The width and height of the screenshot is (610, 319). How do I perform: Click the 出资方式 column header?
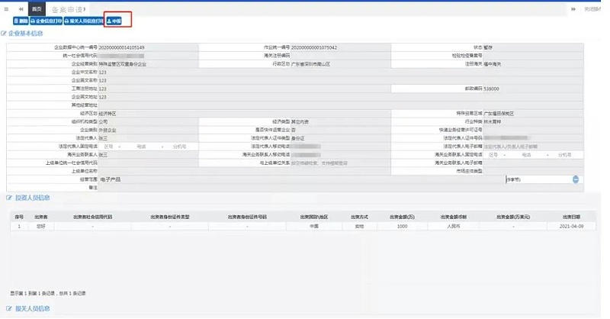pos(359,217)
